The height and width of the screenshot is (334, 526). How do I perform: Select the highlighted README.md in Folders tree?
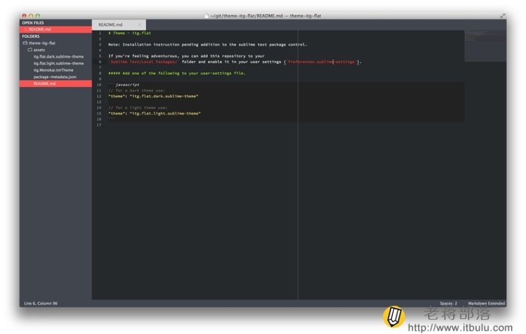[x=56, y=84]
